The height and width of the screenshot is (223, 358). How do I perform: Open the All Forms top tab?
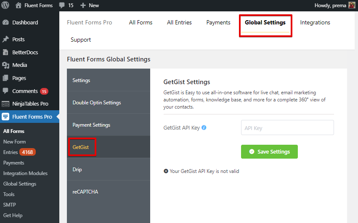[141, 22]
